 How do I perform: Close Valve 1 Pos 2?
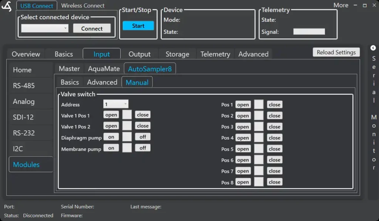(x=143, y=126)
